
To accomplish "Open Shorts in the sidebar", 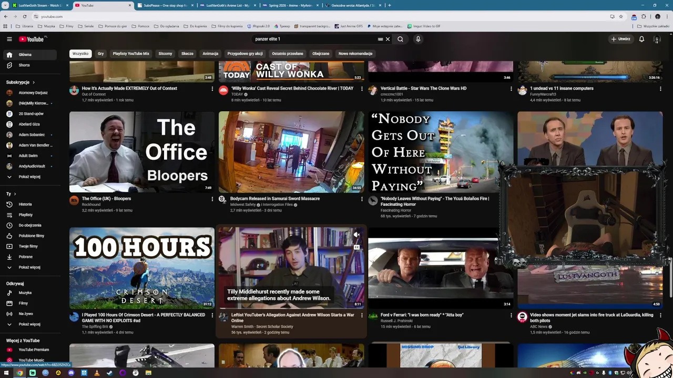I will [x=30, y=65].
